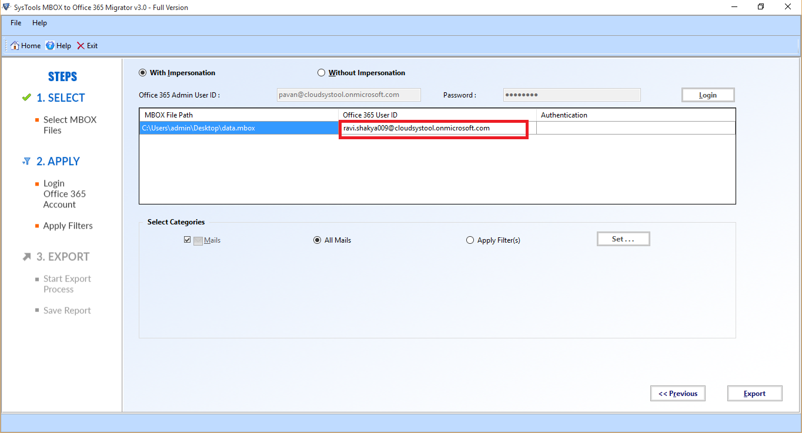This screenshot has width=802, height=433.
Task: Select Without Impersonation radio button
Action: click(321, 73)
